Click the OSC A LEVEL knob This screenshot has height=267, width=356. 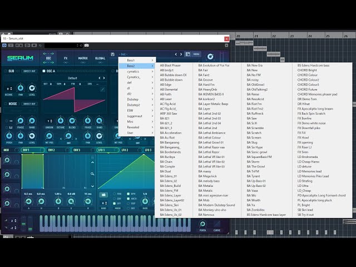click(99, 136)
